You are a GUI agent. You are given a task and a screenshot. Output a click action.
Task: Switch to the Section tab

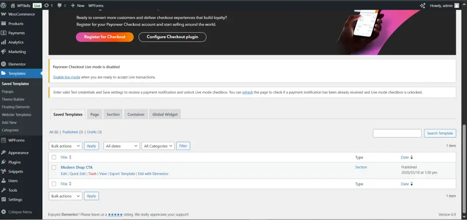[x=113, y=114]
